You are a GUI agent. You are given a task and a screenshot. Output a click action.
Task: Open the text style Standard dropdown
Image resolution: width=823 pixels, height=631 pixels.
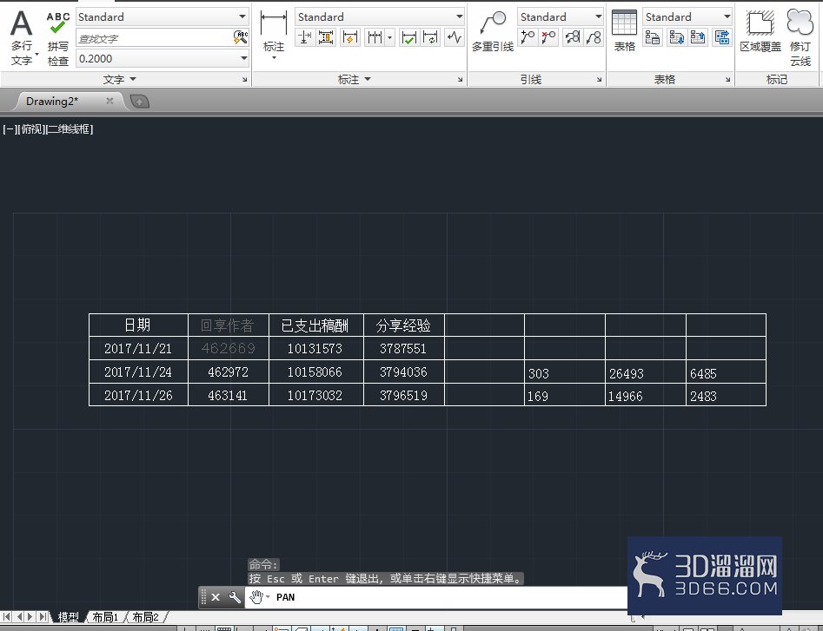coord(242,16)
